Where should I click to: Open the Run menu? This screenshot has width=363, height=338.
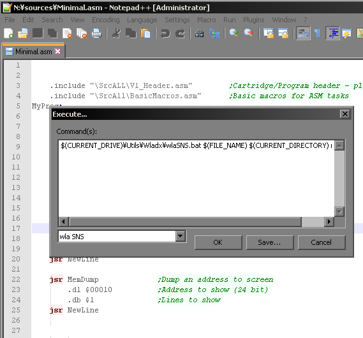pyautogui.click(x=230, y=20)
